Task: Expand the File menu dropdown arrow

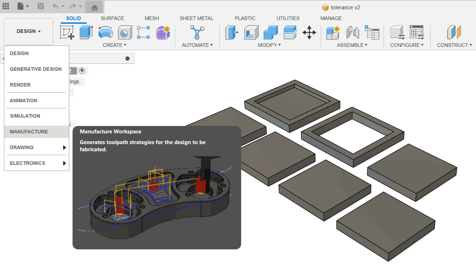Action: [28, 6]
